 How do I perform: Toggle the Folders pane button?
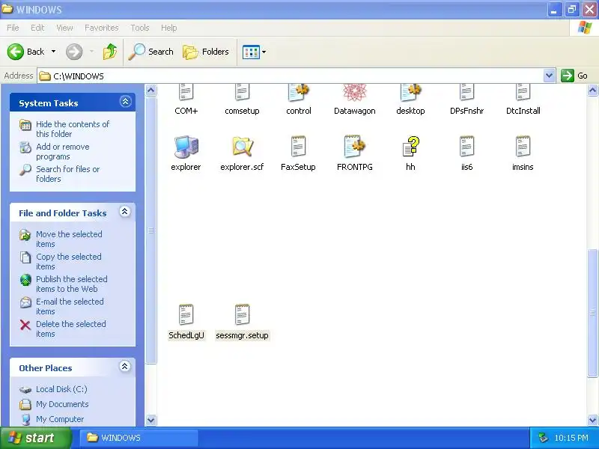point(206,52)
